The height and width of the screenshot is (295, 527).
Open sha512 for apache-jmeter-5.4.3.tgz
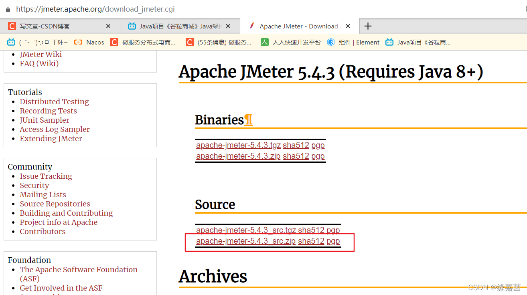point(296,145)
